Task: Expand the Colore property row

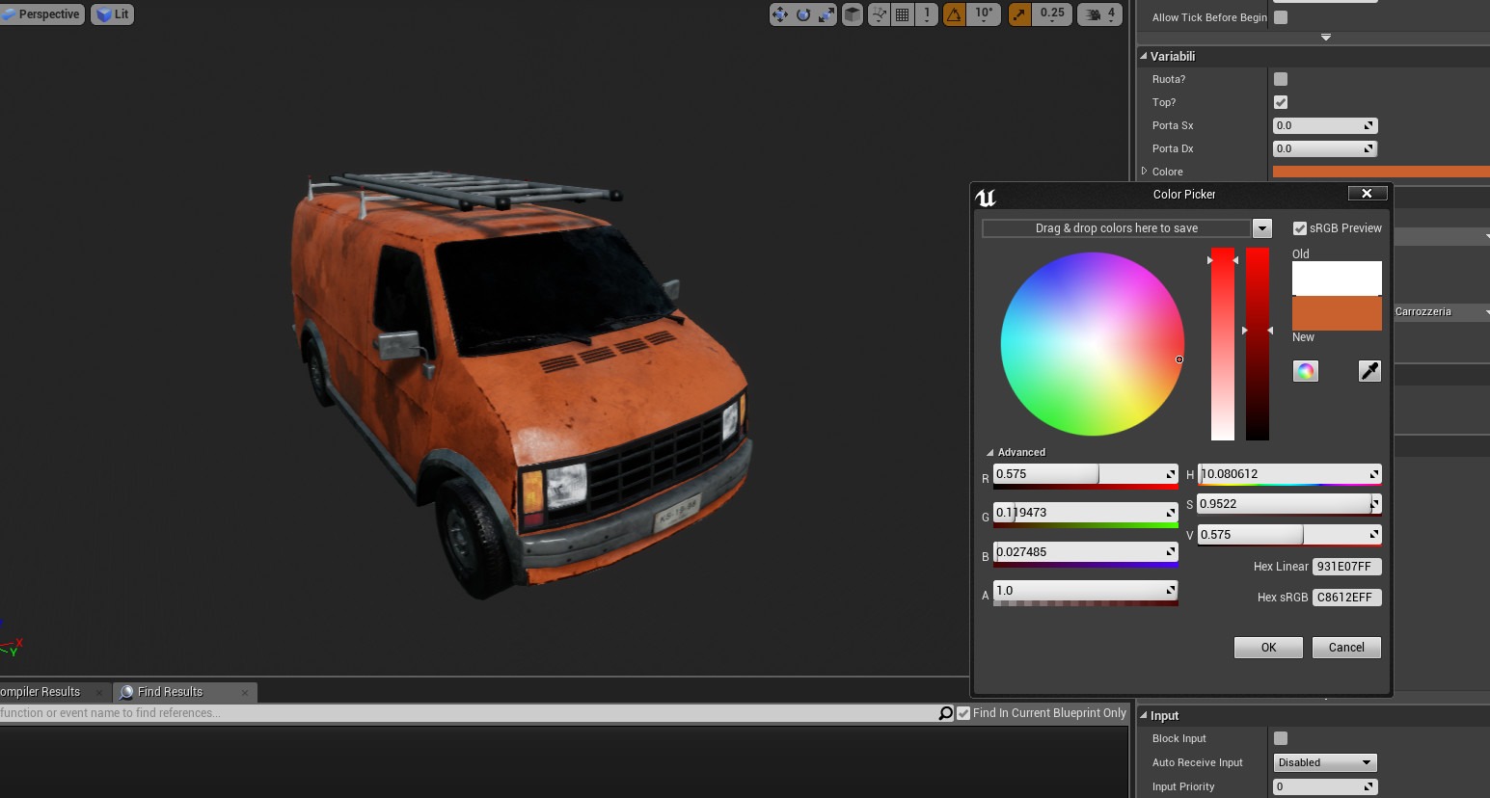Action: tap(1144, 171)
